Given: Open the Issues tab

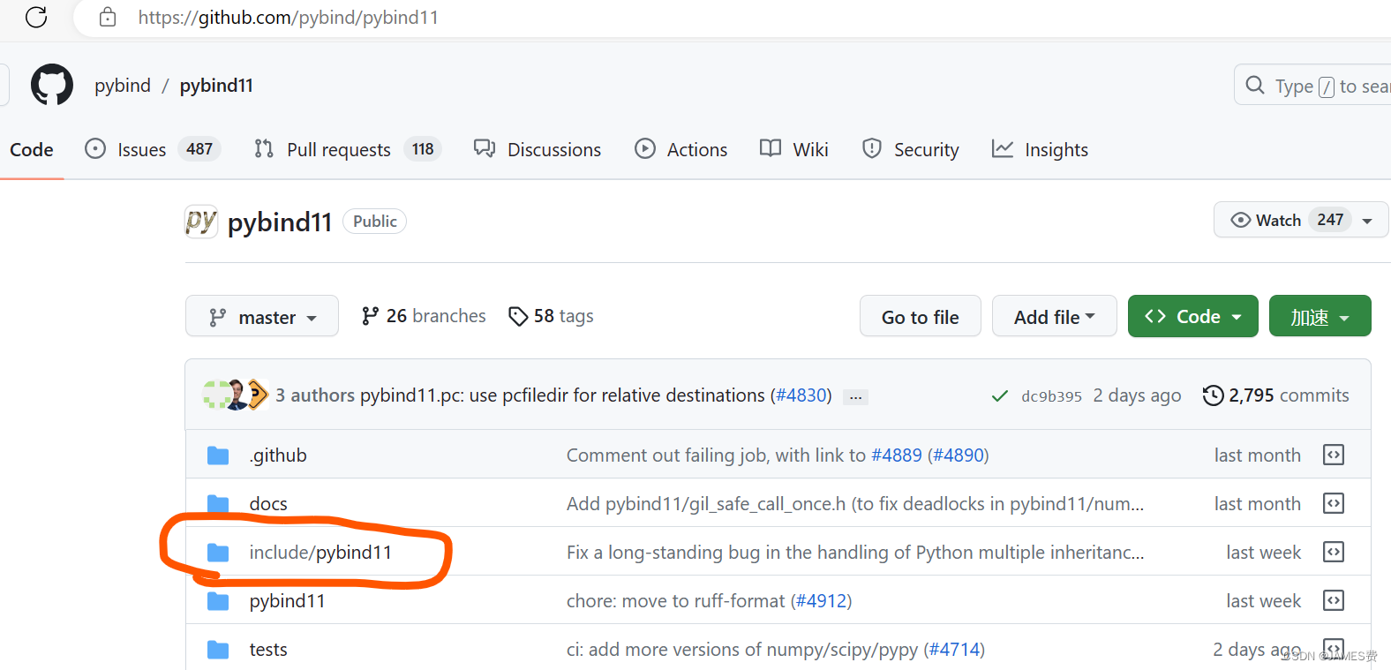Looking at the screenshot, I should click(152, 149).
